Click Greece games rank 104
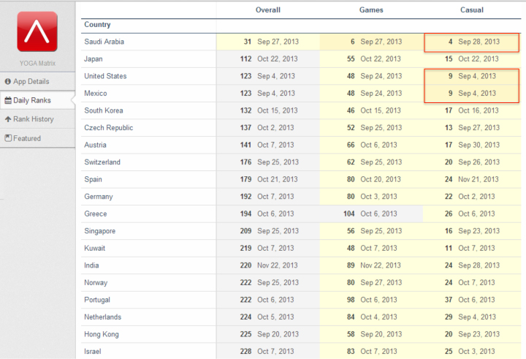This screenshot has height=359, width=526. click(x=349, y=213)
